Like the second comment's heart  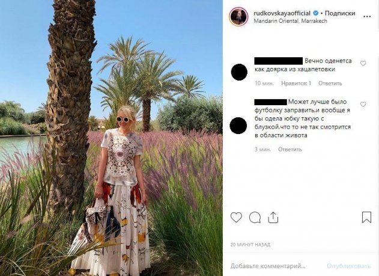[363, 104]
